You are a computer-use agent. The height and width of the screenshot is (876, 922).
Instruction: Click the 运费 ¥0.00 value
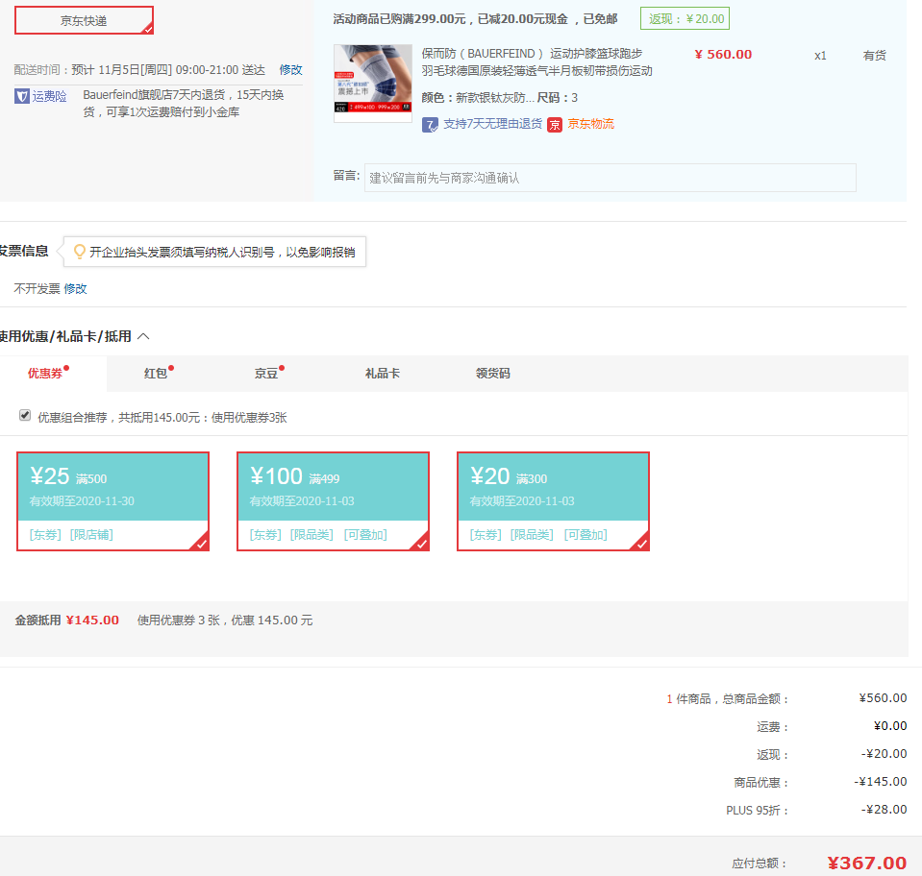point(890,726)
